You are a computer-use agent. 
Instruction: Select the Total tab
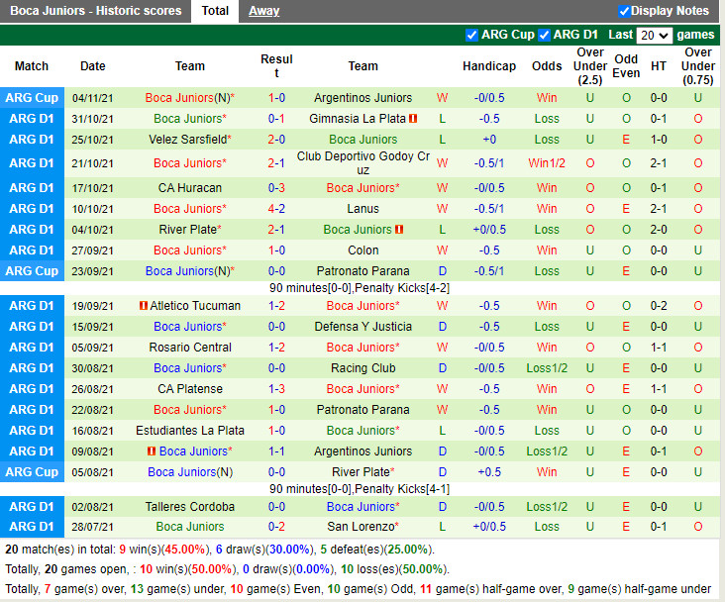215,11
